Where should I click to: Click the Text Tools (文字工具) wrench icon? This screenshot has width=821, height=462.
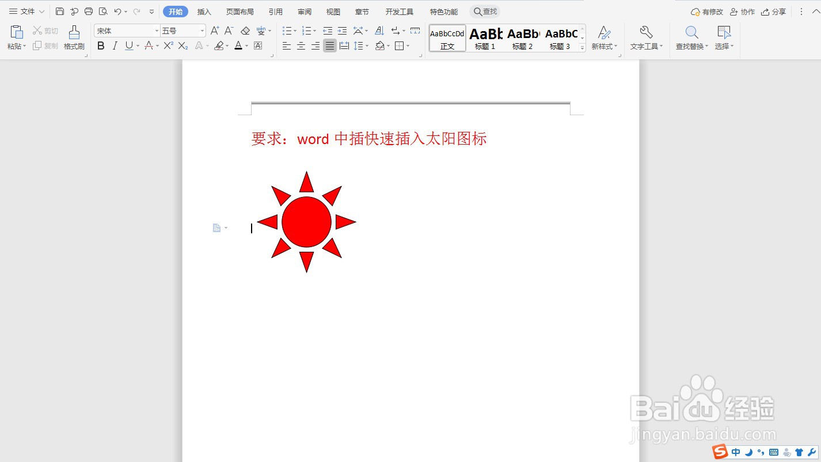(x=646, y=32)
